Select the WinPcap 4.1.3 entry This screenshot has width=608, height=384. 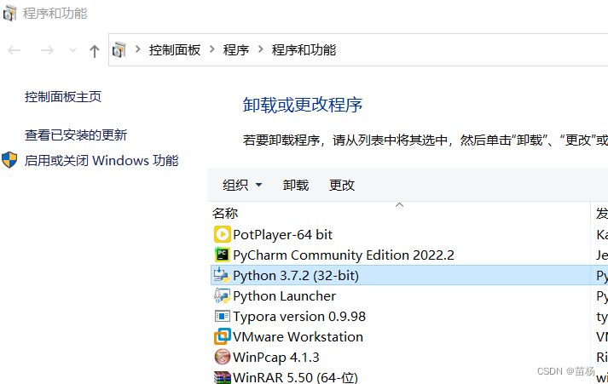click(x=409, y=357)
